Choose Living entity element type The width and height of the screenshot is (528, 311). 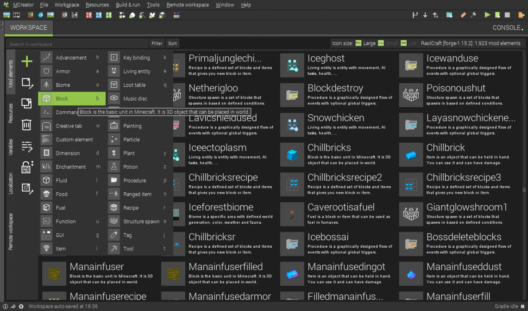click(x=139, y=71)
